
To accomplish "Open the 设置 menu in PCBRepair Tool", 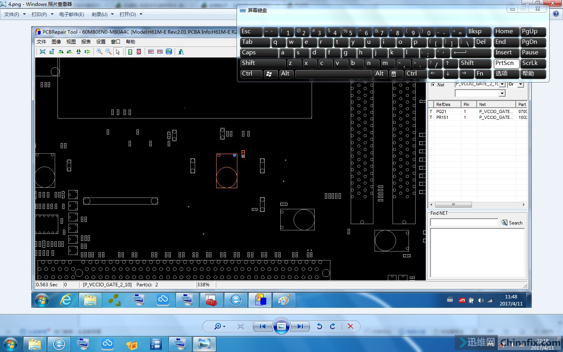I will [101, 42].
